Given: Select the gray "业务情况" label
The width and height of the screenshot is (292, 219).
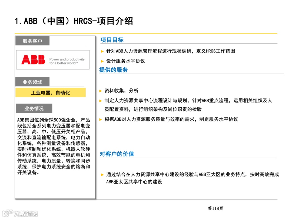Looking at the screenshot, I should (x=34, y=108).
